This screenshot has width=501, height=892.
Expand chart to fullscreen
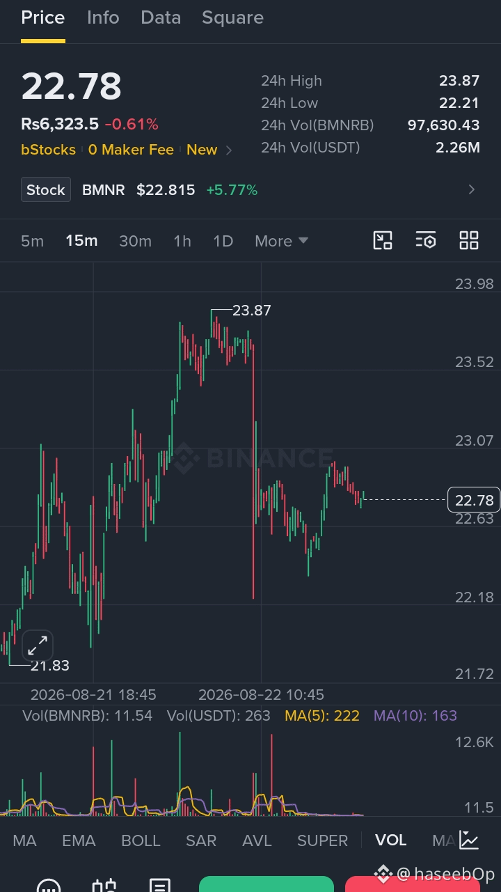[x=38, y=645]
